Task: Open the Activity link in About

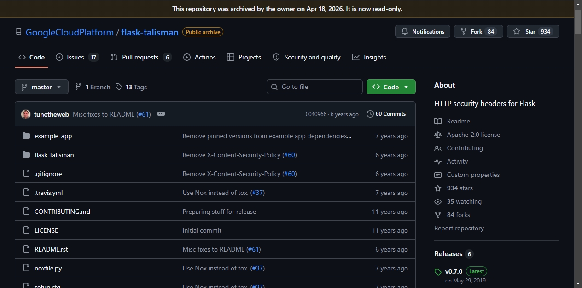Action: tap(457, 161)
